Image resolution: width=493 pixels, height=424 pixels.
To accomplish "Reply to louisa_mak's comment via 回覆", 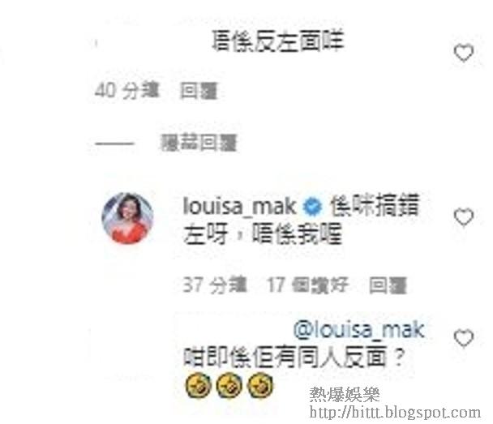I will click(x=388, y=285).
